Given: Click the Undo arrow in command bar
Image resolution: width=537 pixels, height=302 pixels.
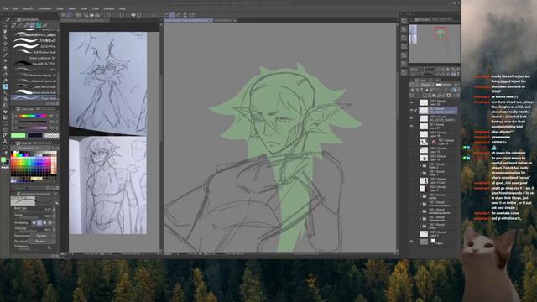Looking at the screenshot, I should [108, 15].
